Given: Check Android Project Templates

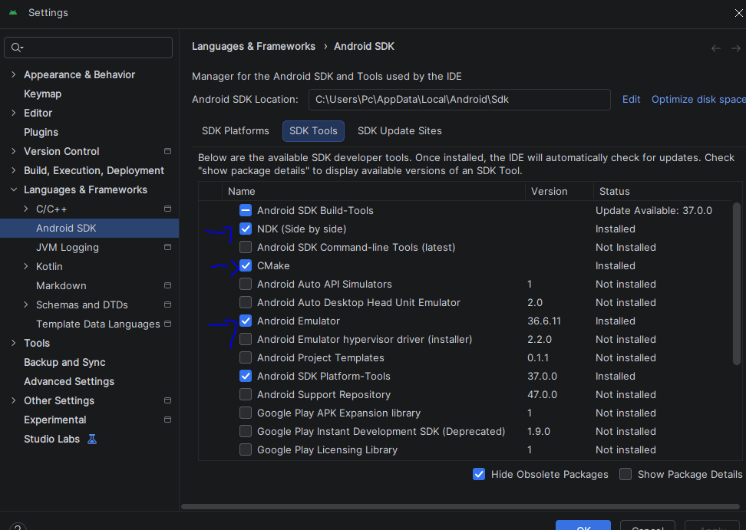Looking at the screenshot, I should pos(246,358).
